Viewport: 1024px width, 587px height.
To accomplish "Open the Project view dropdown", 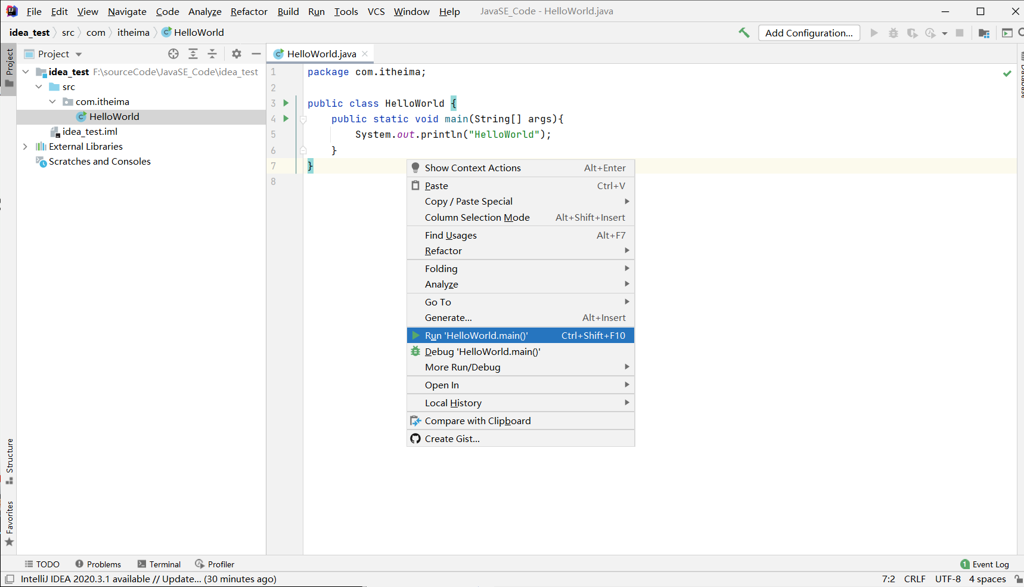I will point(79,54).
